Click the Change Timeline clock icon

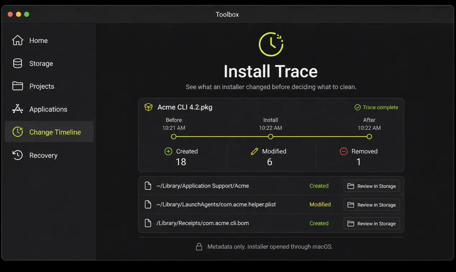pyautogui.click(x=18, y=132)
